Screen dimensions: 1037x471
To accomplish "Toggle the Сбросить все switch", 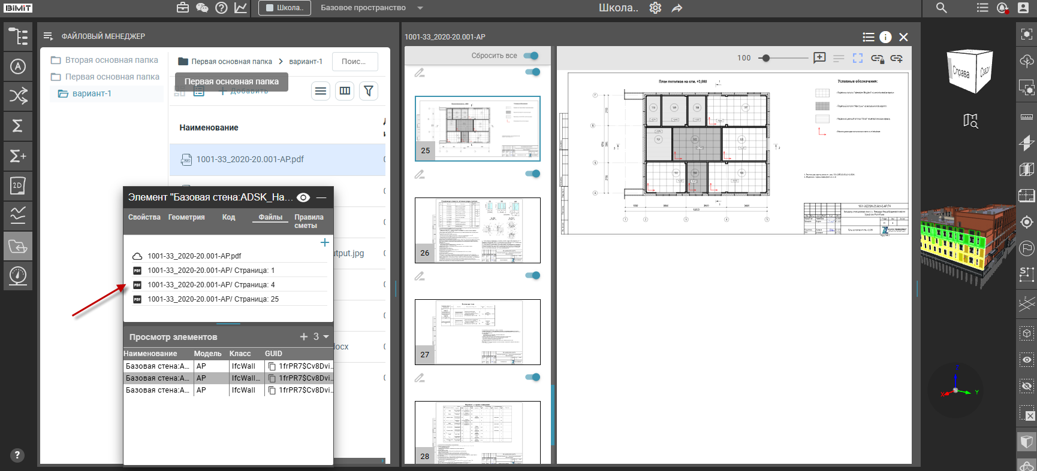I will coord(531,56).
